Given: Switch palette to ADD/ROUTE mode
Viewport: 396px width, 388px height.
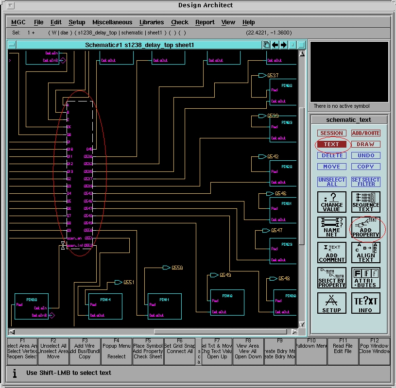Looking at the screenshot, I should coord(365,133).
